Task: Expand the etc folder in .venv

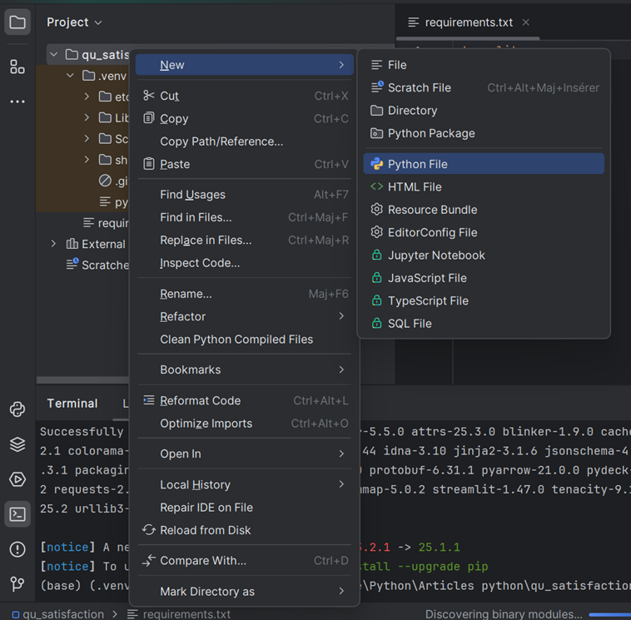Action: (x=87, y=97)
